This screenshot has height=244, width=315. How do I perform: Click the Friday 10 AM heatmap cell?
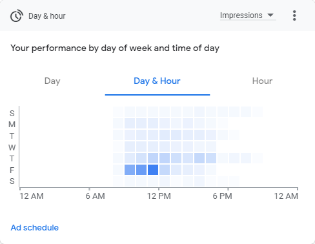click(141, 170)
